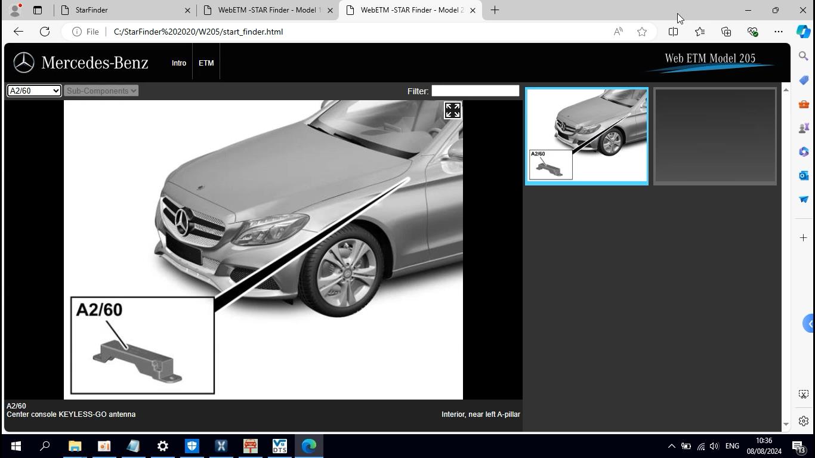The image size is (815, 458).
Task: Open Microsoft Edge in the taskbar
Action: pos(308,446)
